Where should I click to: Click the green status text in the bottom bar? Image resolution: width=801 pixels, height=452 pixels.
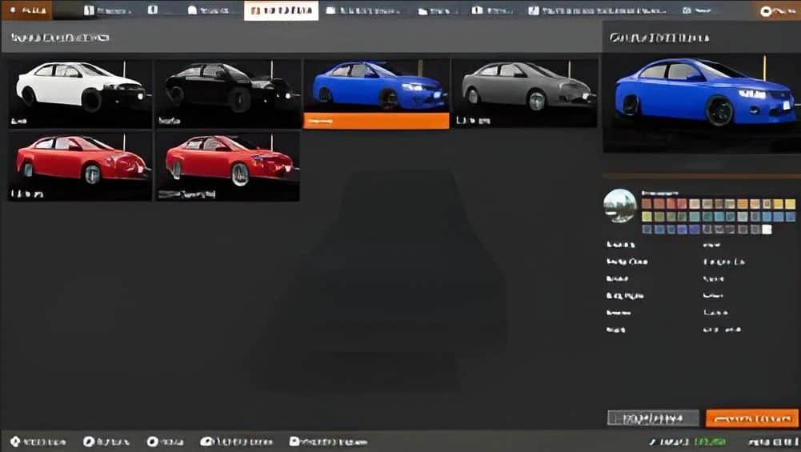click(710, 442)
